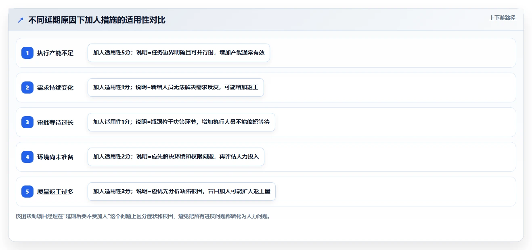532x250 pixels.
Task: Click the 质量返工过多 row label
Action: click(55, 192)
